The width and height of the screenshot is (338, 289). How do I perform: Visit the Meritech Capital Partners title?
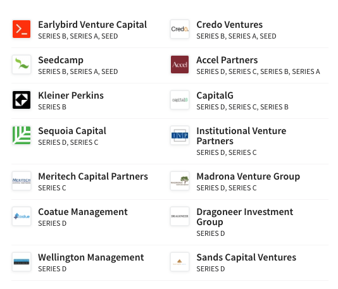(x=93, y=176)
